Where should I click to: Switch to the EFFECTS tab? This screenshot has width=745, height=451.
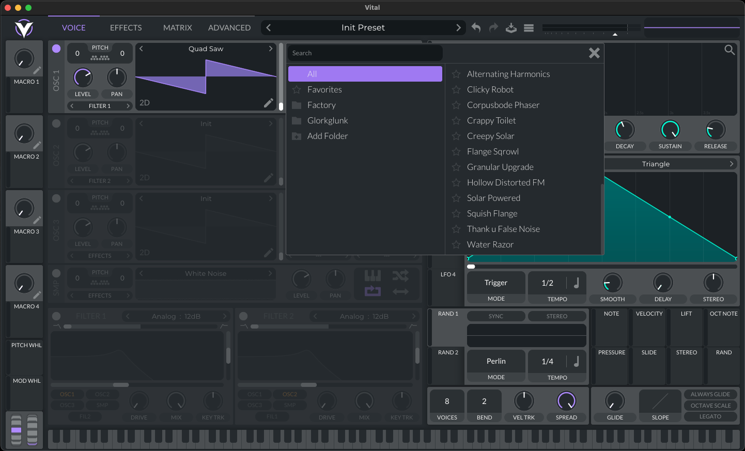pos(126,28)
